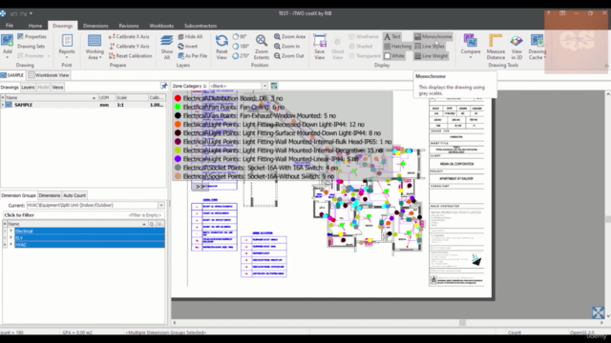
Task: Expand the SAMPLE drawing row
Action: pos(3,105)
